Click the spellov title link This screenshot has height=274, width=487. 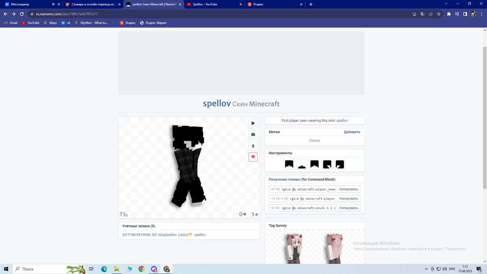point(217,104)
